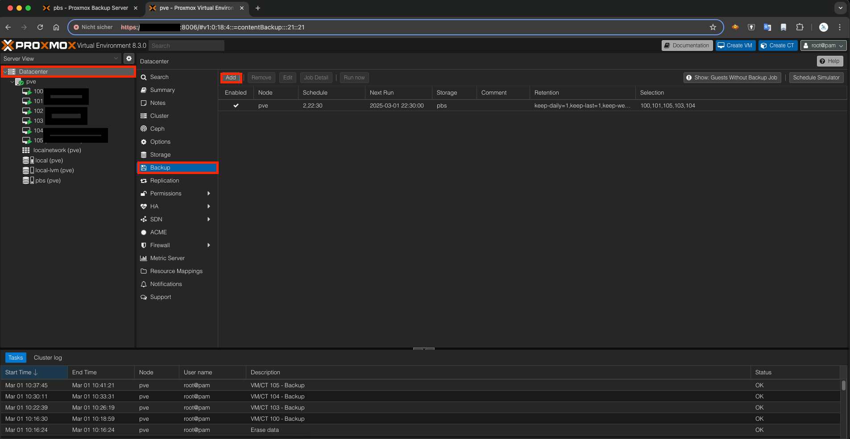
Task: Open the Schedule Simulator
Action: (816, 77)
